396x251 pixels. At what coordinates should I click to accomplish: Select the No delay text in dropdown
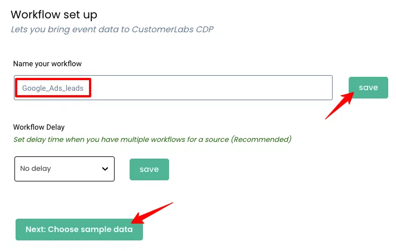[36, 169]
